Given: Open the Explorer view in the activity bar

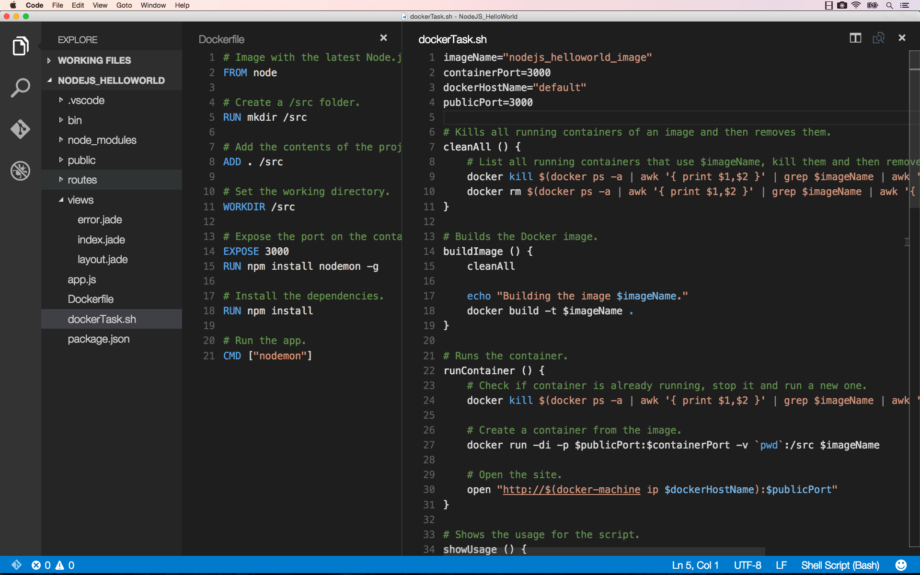Looking at the screenshot, I should point(20,46).
